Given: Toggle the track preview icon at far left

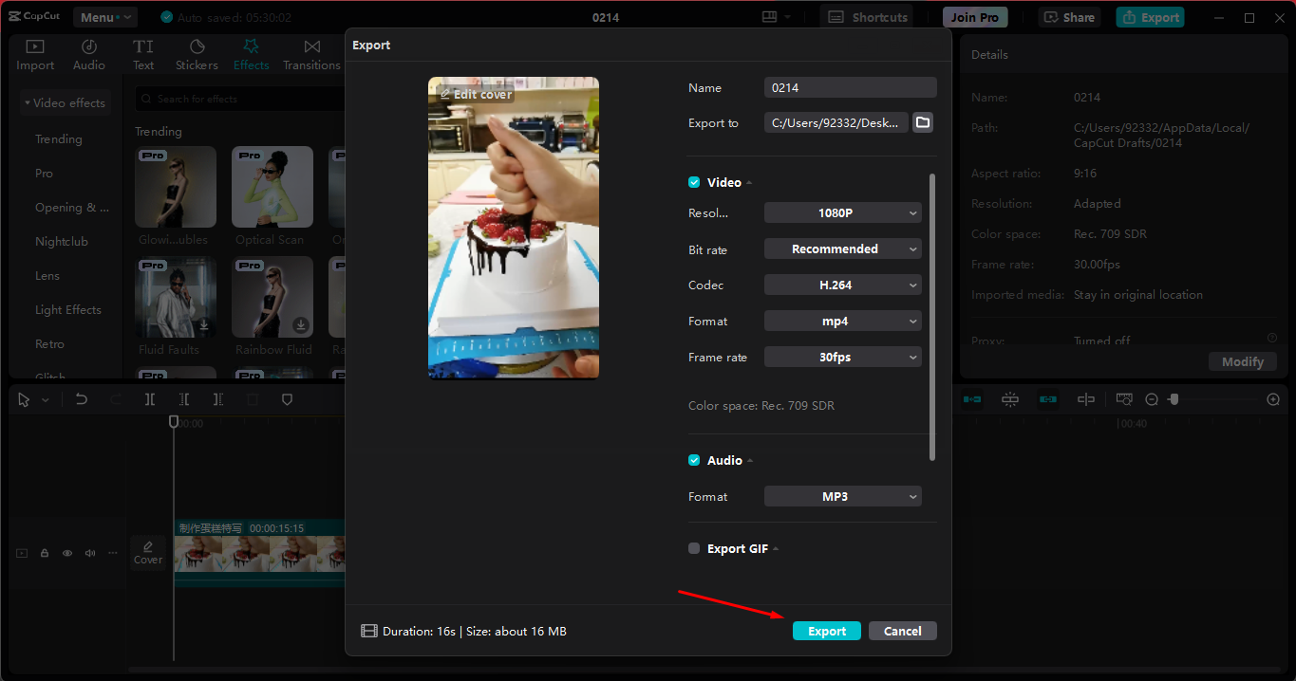Looking at the screenshot, I should pyautogui.click(x=22, y=553).
